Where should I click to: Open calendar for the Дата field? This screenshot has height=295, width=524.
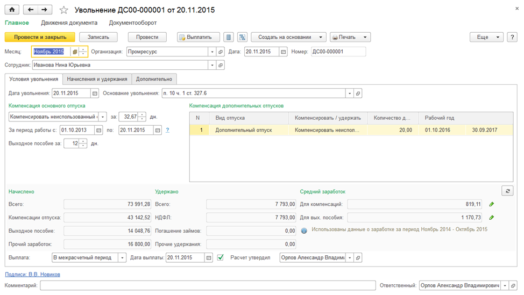[283, 52]
